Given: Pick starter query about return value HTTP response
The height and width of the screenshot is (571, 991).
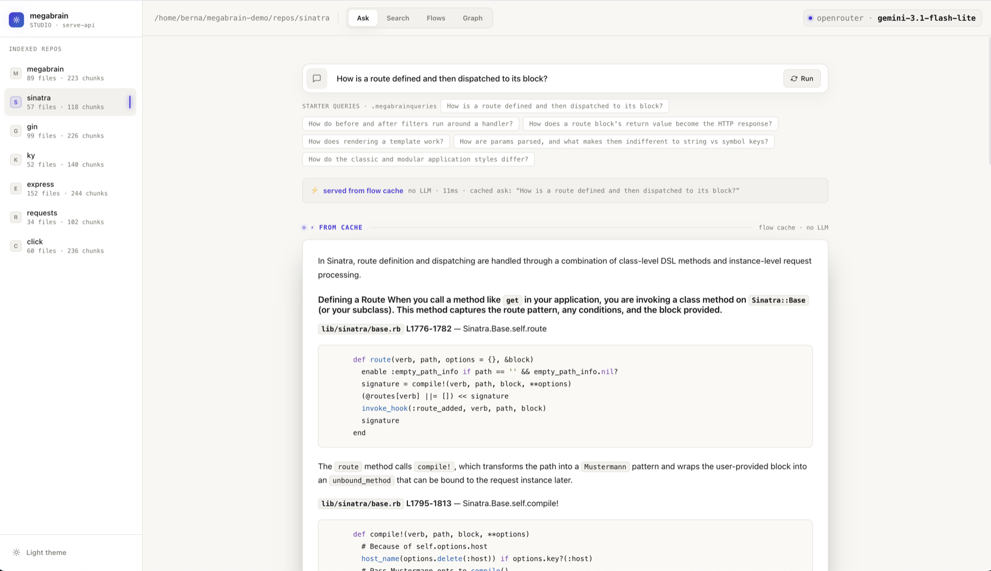Looking at the screenshot, I should [x=650, y=124].
